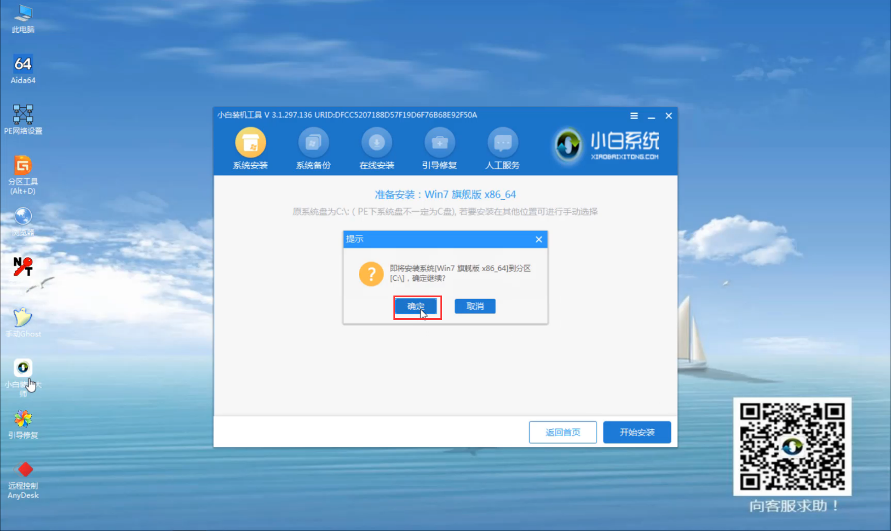891x531 pixels.
Task: Click the 开始安装 button
Action: pos(637,432)
